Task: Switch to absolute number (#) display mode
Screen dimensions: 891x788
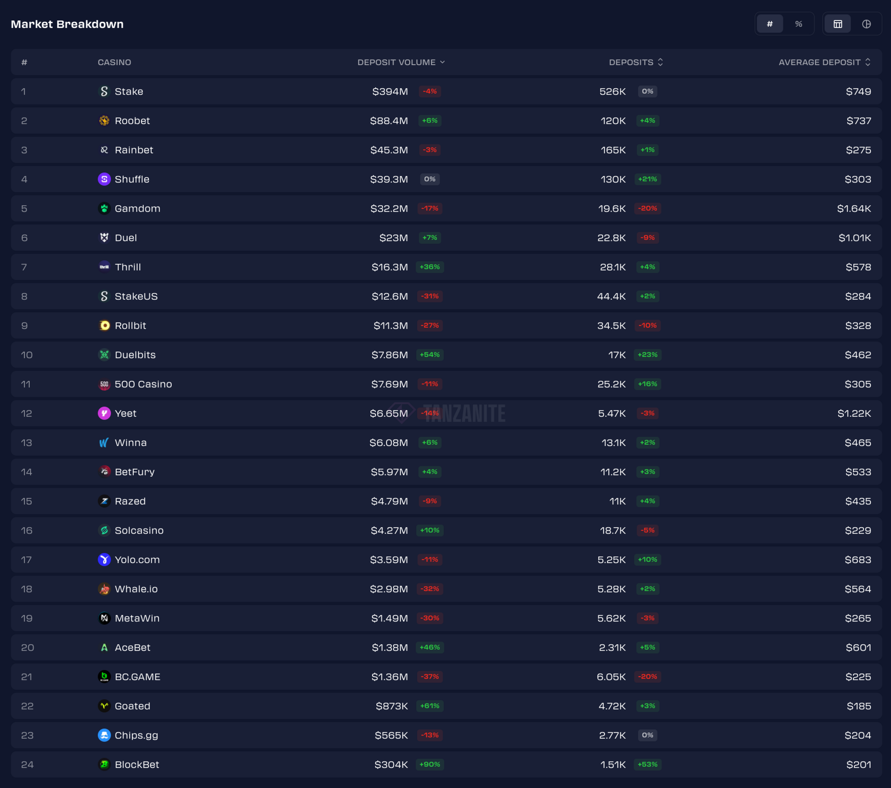Action: (x=769, y=24)
